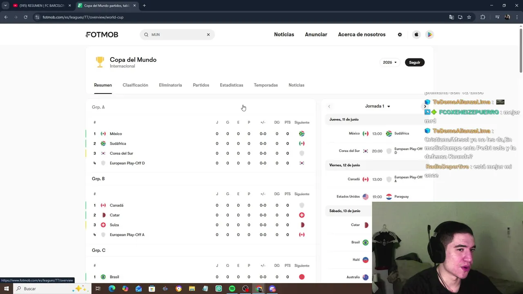Open FotMob settings gear icon

point(400,35)
